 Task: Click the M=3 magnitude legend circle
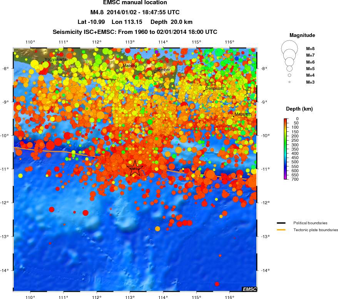[x=289, y=82]
